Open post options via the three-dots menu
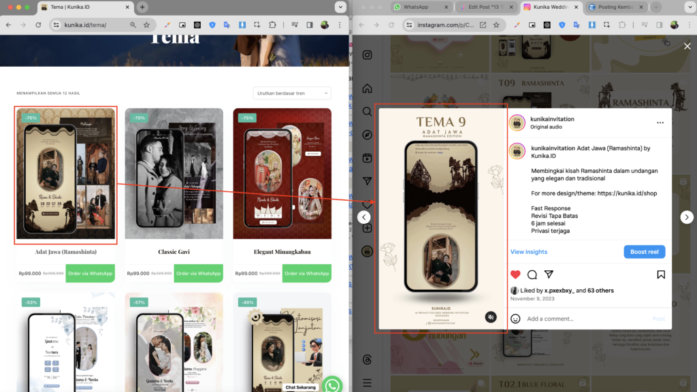 pos(660,122)
